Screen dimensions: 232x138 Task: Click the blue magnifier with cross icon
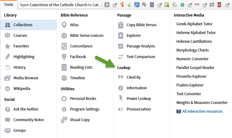[137, 5]
